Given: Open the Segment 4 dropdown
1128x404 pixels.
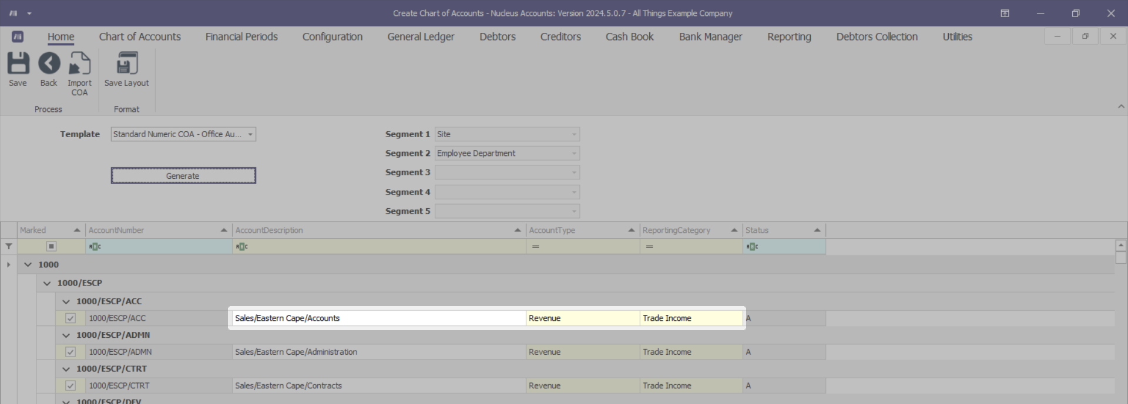Looking at the screenshot, I should pyautogui.click(x=574, y=192).
